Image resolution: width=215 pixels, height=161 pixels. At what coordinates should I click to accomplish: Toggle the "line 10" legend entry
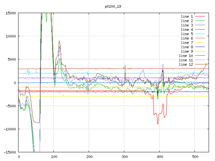click(186, 56)
